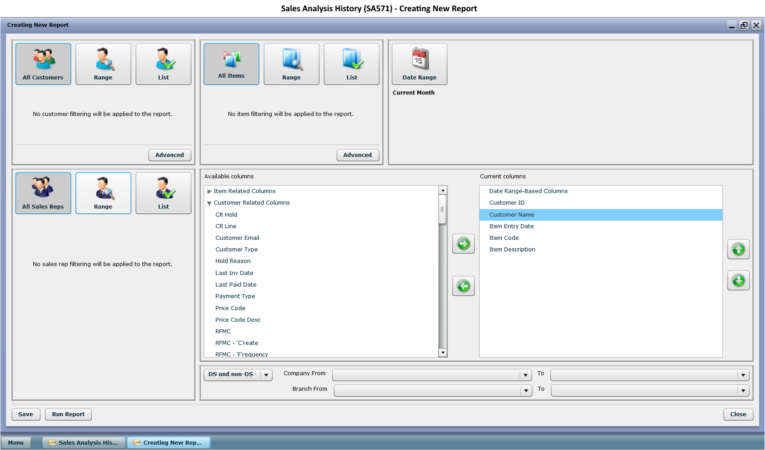
Task: Select the All Customers filter icon
Action: 43,63
